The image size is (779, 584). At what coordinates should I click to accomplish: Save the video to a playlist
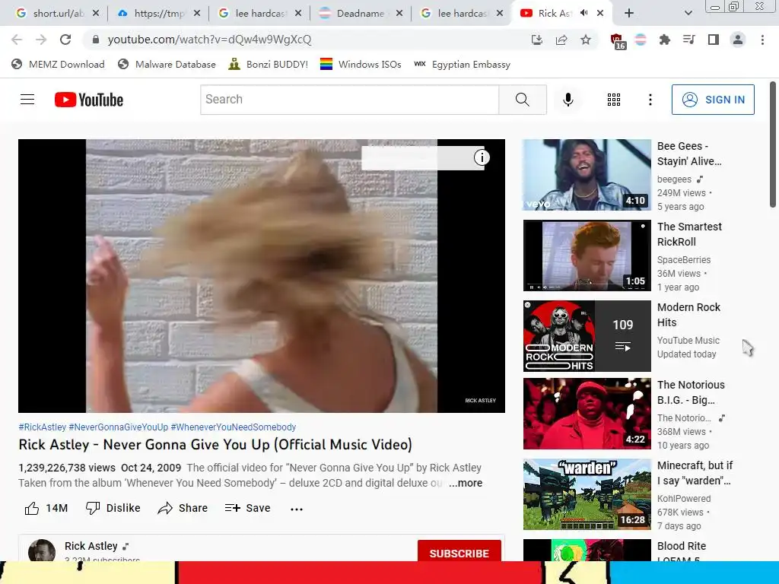click(x=247, y=508)
